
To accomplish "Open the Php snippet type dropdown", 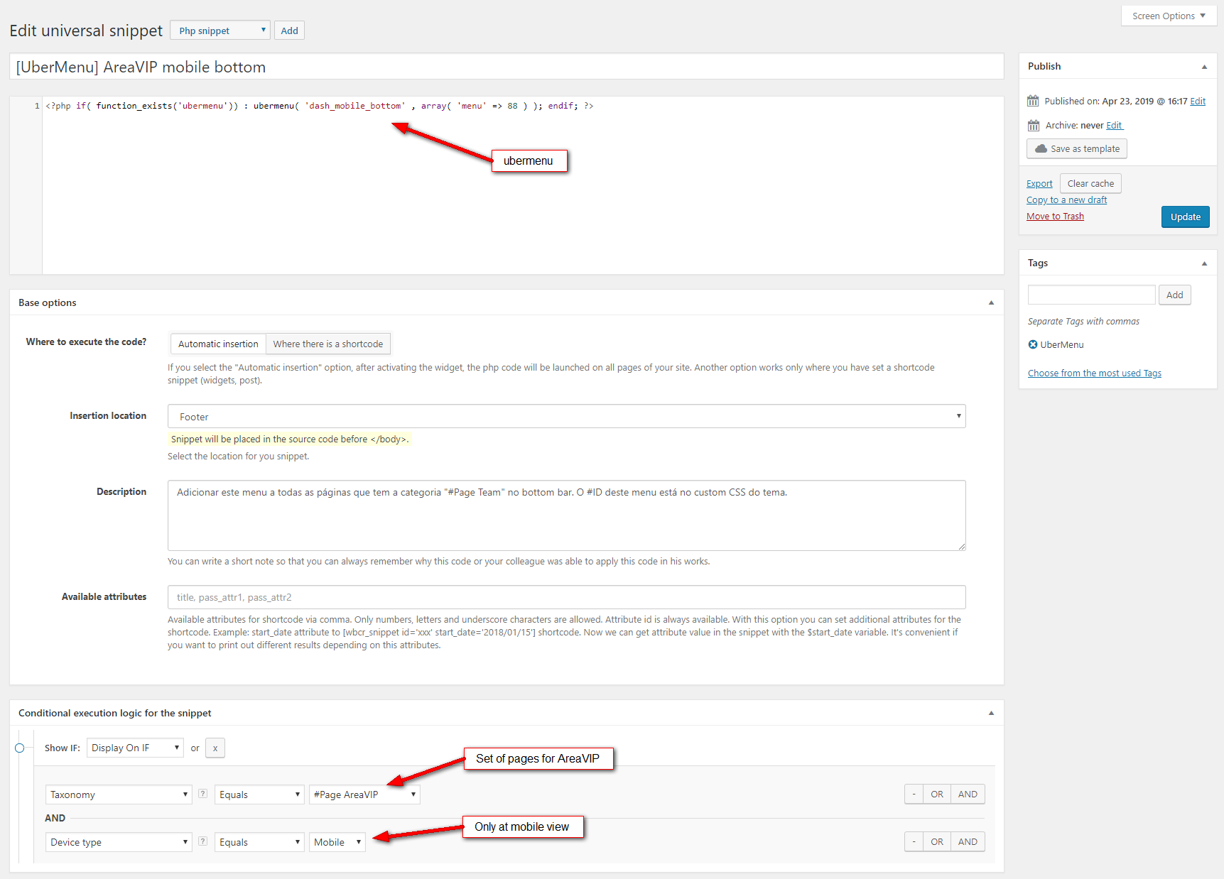I will tap(220, 31).
